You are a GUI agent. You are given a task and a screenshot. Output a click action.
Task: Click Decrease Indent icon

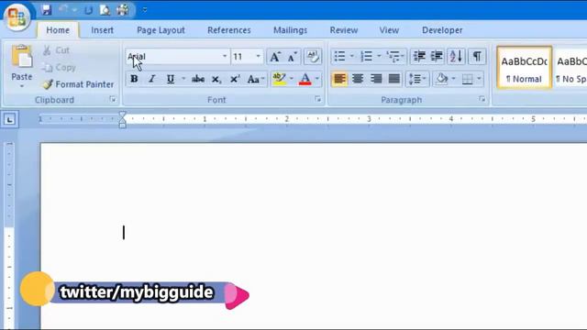tap(419, 57)
